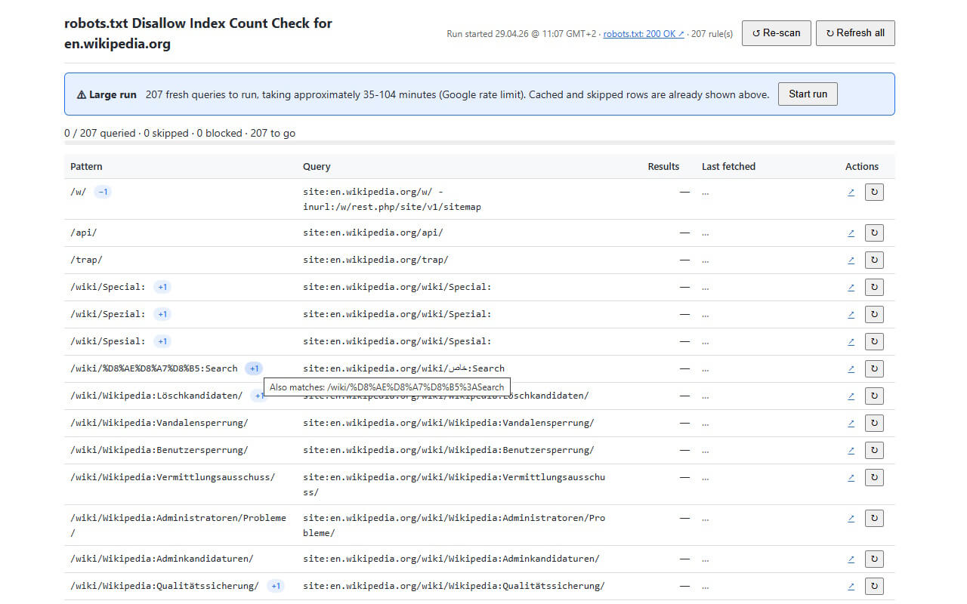Click the +1 badge next to /wiki/Spesial:
967x604 pixels.
[162, 341]
